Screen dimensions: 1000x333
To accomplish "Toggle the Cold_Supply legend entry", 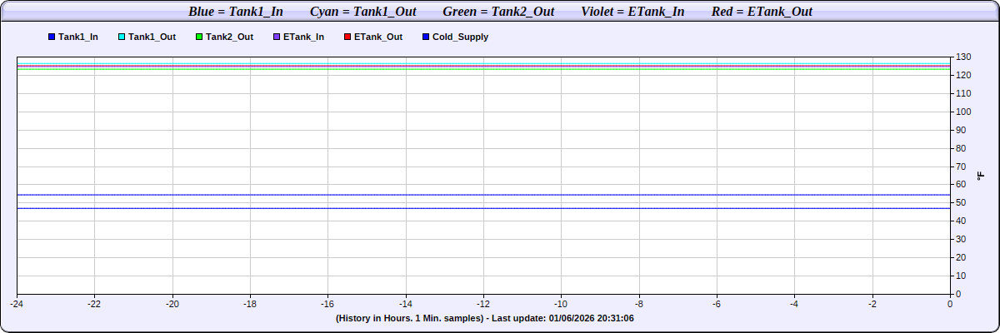I will pos(456,37).
